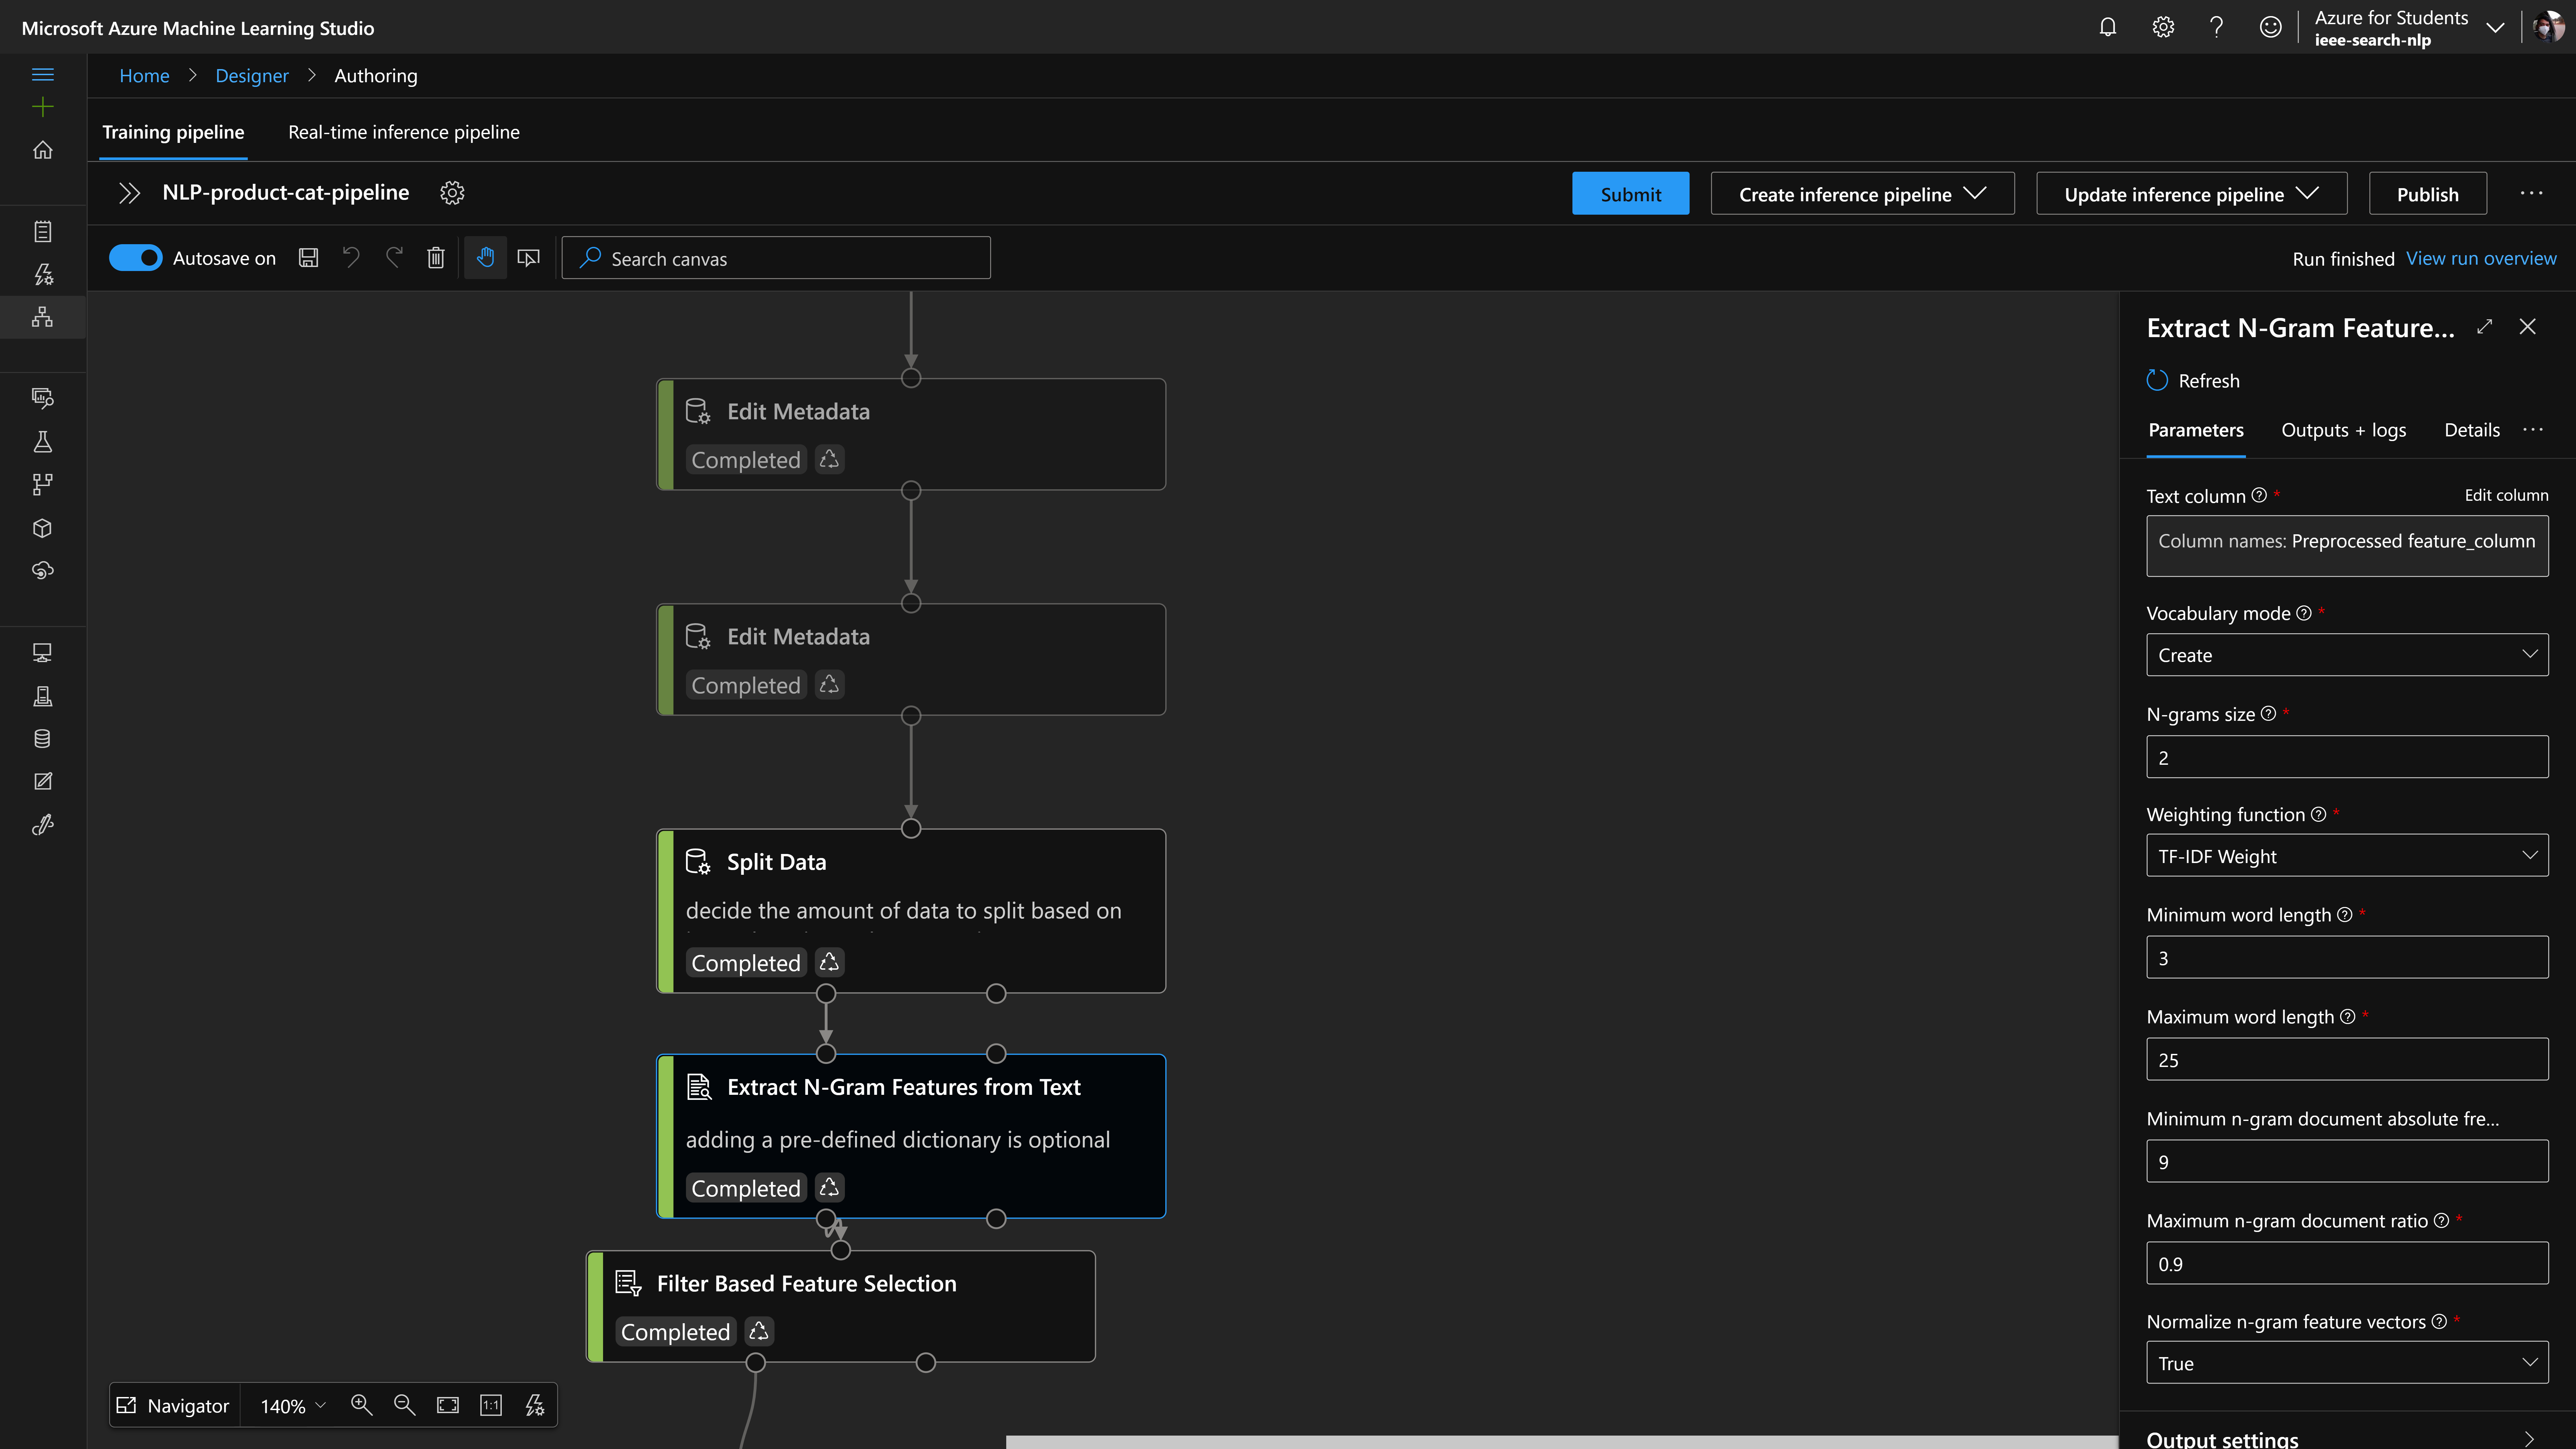The image size is (2576, 1449).
Task: Click the N-grams size input field
Action: click(2346, 757)
